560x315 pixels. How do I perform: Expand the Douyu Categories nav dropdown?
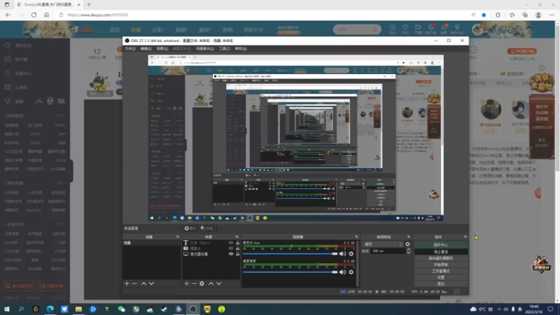pos(157,29)
